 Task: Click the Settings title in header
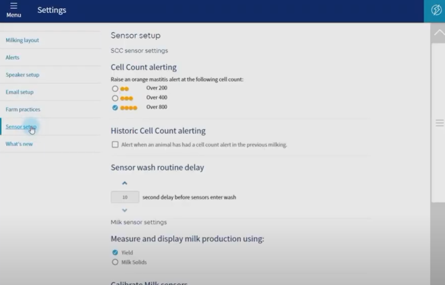(51, 10)
